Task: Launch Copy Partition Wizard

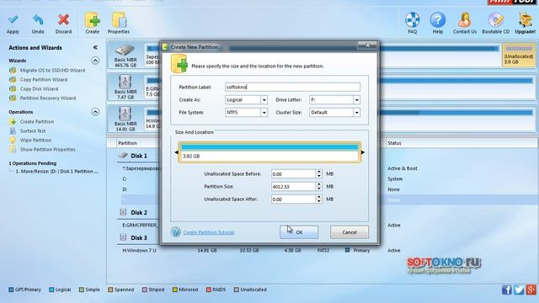Action: (x=44, y=79)
